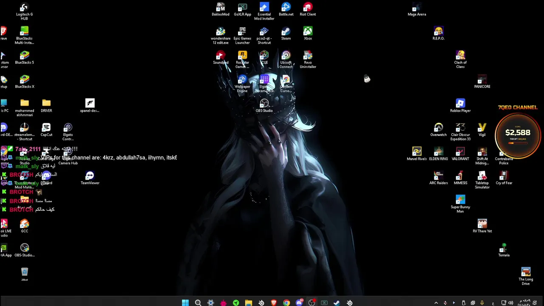Switch to Brave browser in taskbar
The height and width of the screenshot is (306, 544).
coord(274,303)
